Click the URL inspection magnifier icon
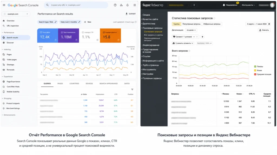This screenshot has width=277, height=155. pos(4,26)
